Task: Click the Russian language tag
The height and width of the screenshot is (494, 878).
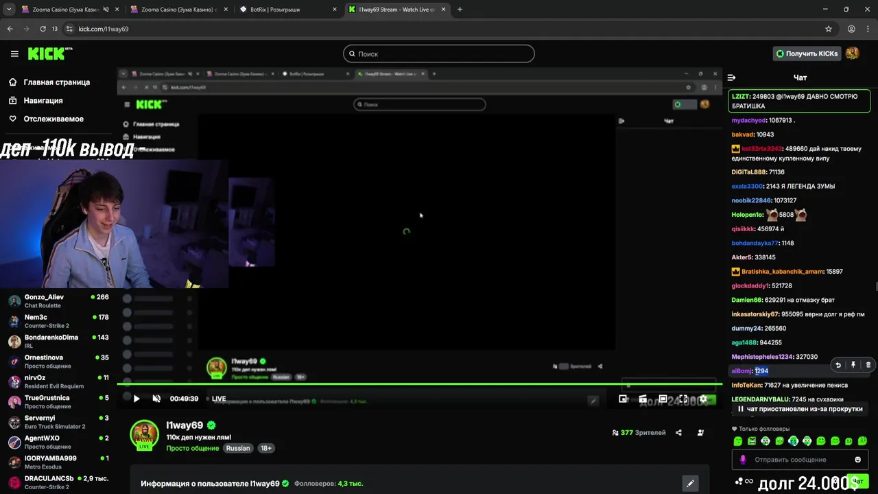Action: [238, 448]
